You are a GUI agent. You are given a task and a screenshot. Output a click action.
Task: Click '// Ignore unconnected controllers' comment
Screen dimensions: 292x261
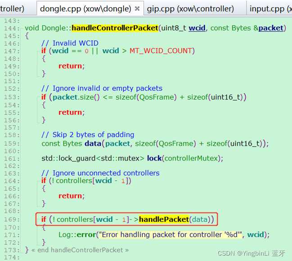(100, 173)
